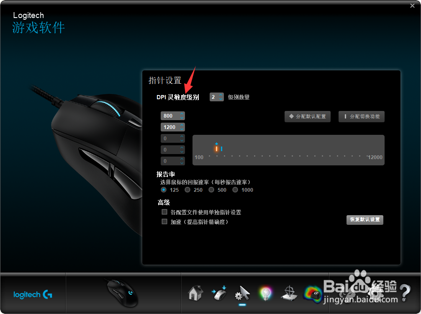This screenshot has width=421, height=314.
Task: Open the help question mark icon
Action: point(405,293)
